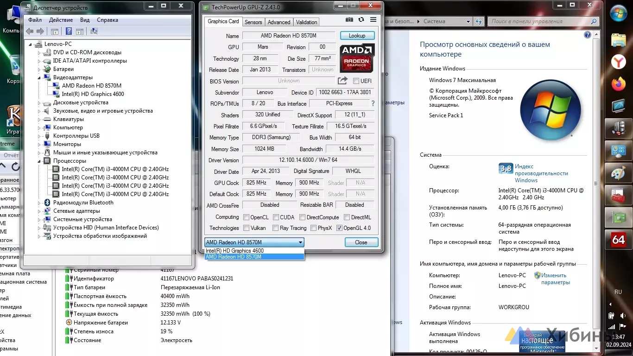Click the GPU-Z refresh icon
The height and width of the screenshot is (356, 633).
click(x=361, y=20)
